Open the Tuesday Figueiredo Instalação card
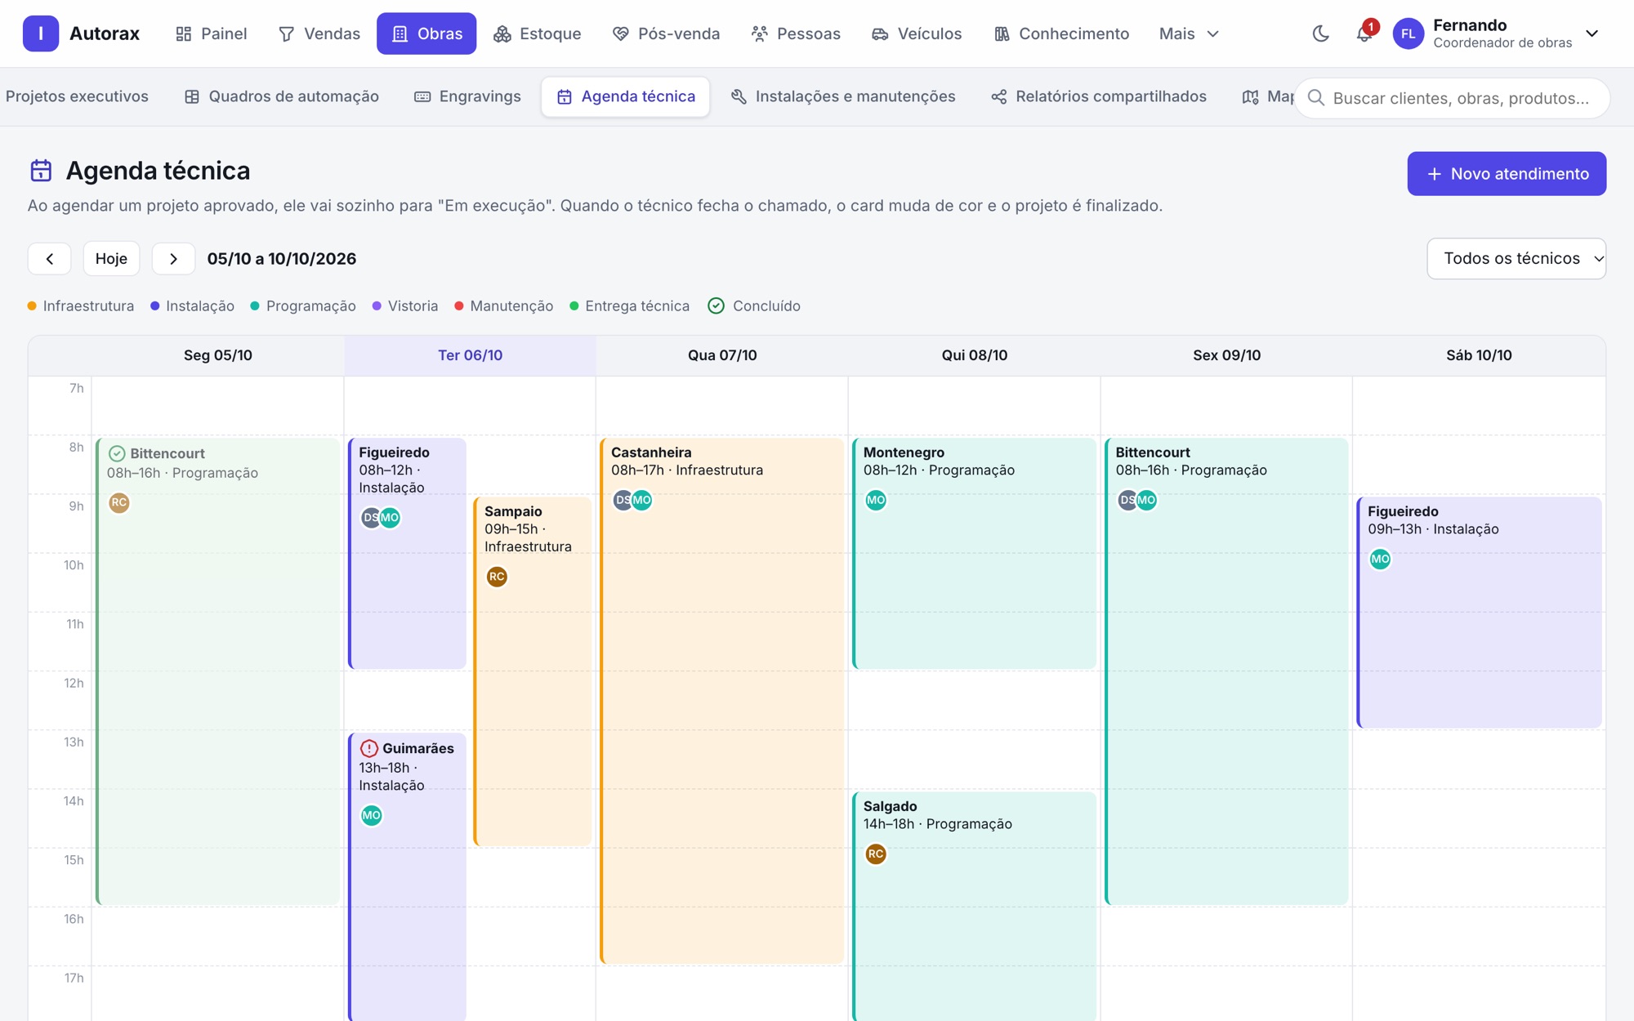 click(x=407, y=554)
